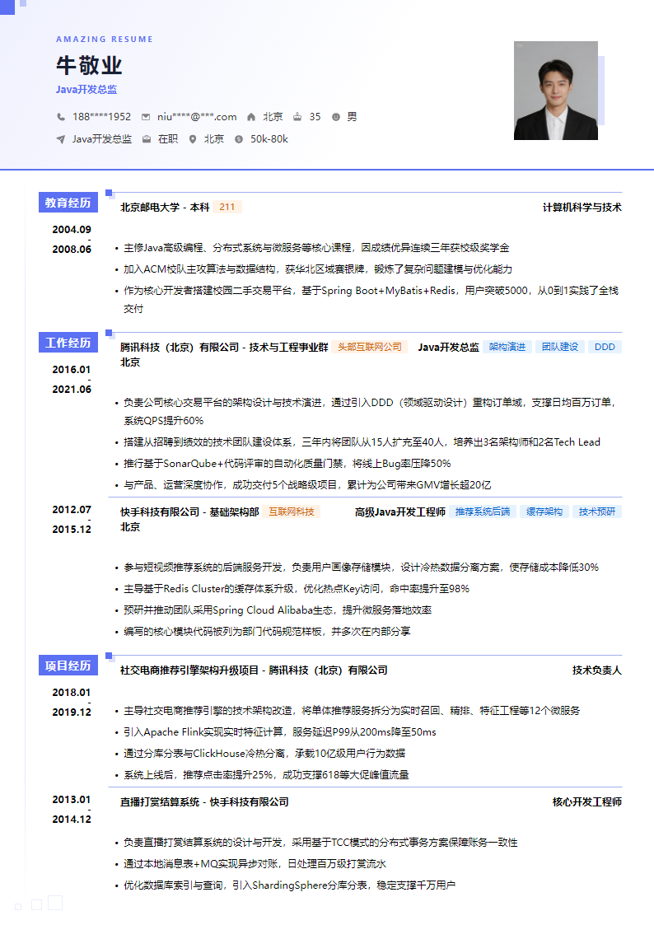This screenshot has width=654, height=925.
Task: Click the 头部互联网公司 tag
Action: coord(370,347)
